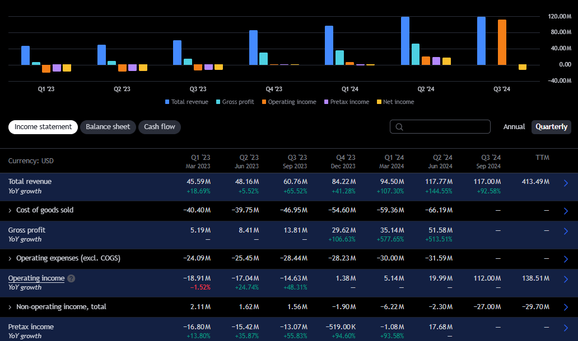
Task: Open Pretax income row arrow
Action: [x=565, y=328]
